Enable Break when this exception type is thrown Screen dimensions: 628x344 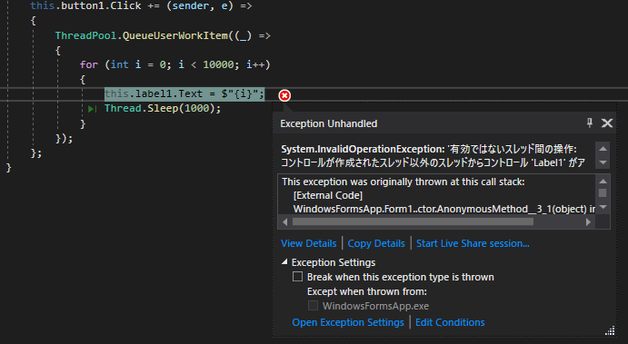coord(297,277)
